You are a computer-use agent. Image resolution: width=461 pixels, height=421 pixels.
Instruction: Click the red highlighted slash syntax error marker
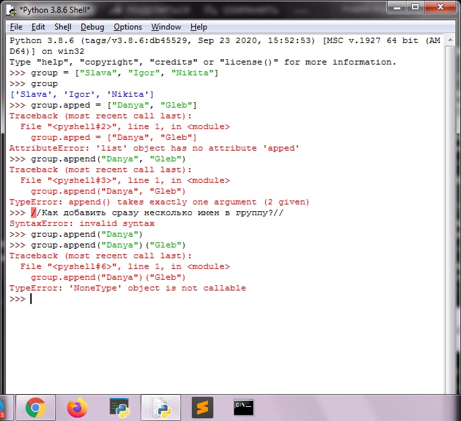(x=34, y=213)
